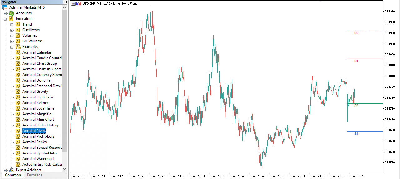Select Admiral Mini Chart indicator

tap(38, 120)
